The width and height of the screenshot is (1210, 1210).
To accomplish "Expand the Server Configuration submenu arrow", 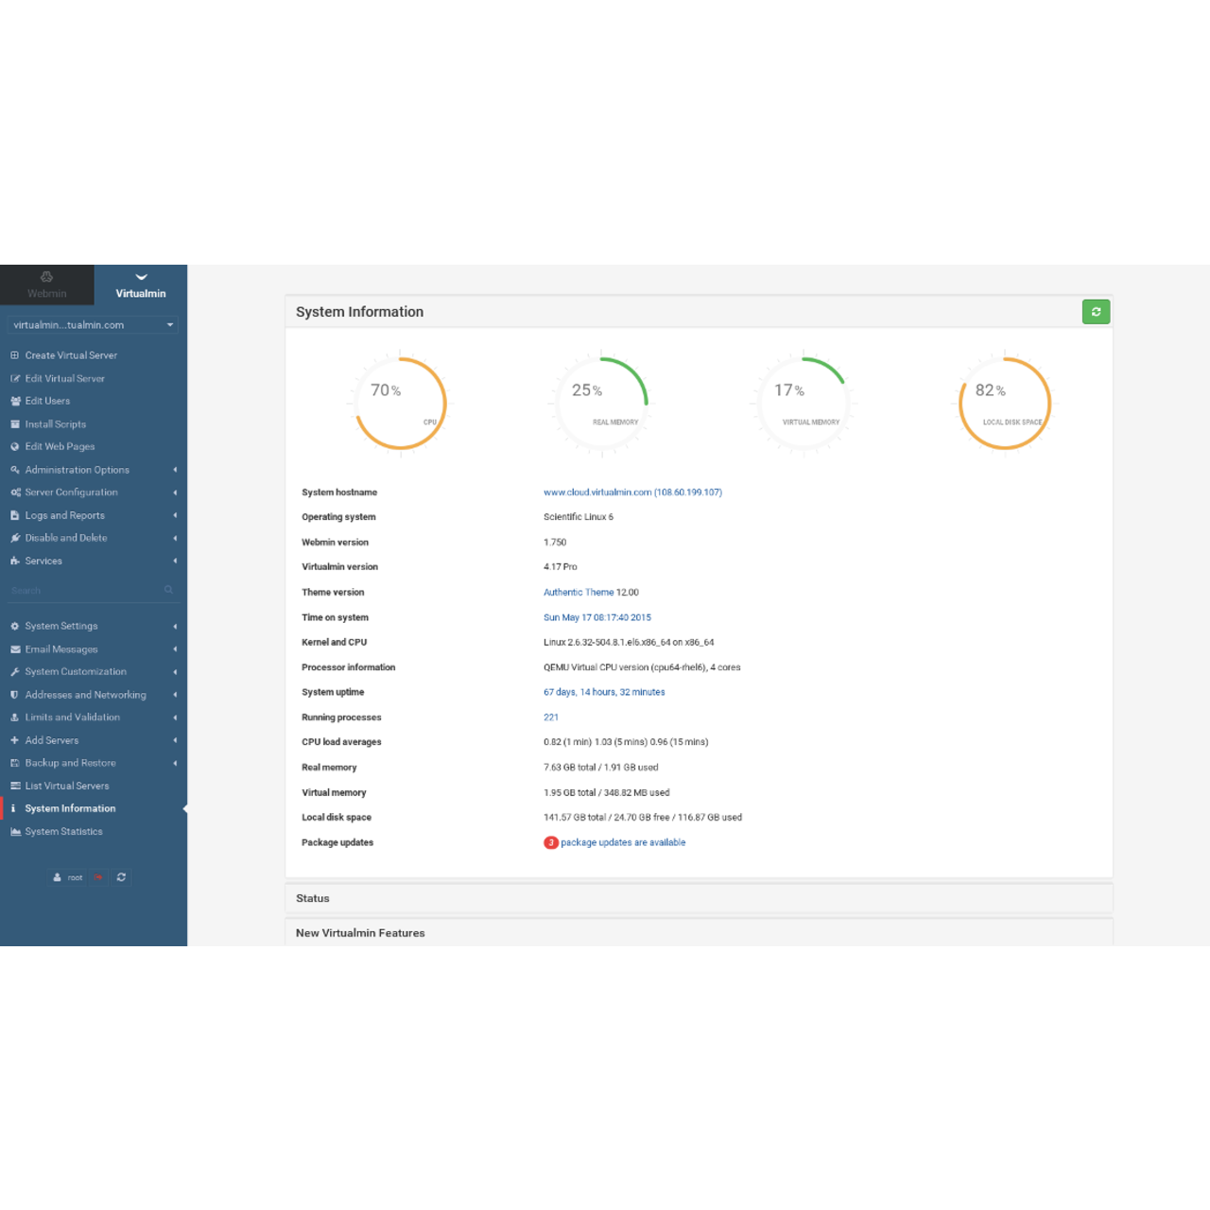I will coord(175,493).
